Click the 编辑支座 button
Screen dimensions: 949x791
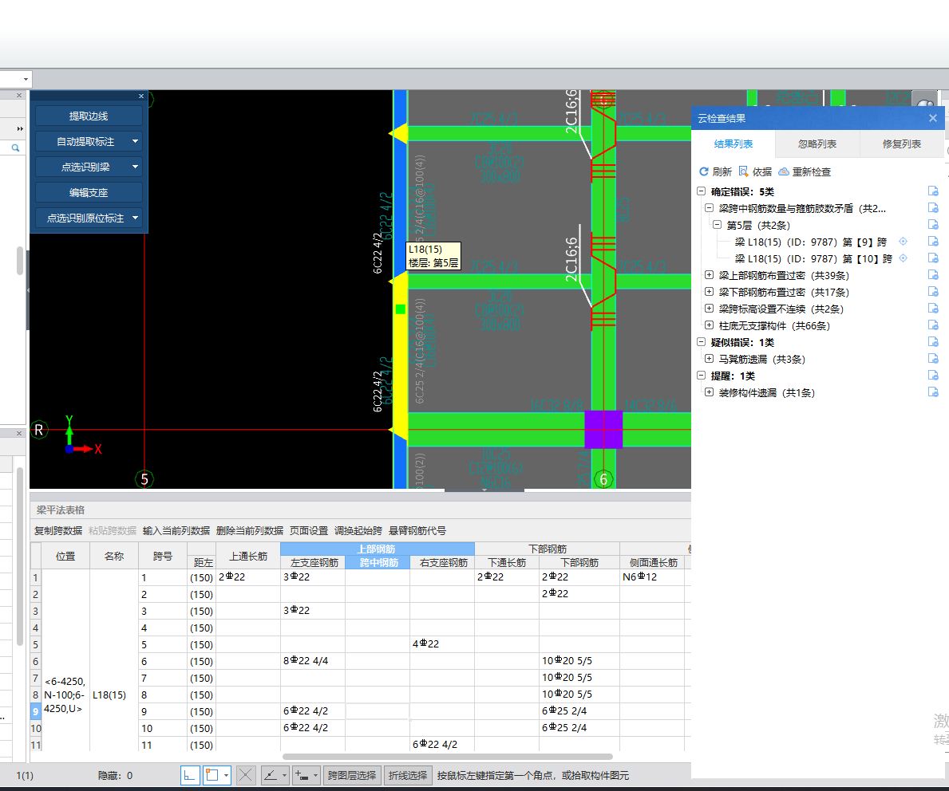[x=89, y=192]
